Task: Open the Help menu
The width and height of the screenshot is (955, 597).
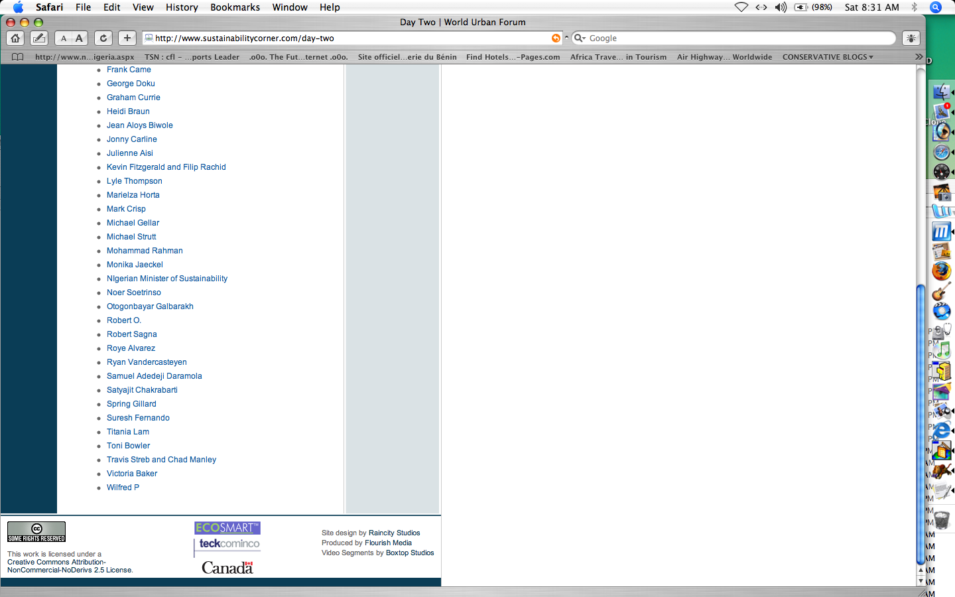Action: (330, 7)
